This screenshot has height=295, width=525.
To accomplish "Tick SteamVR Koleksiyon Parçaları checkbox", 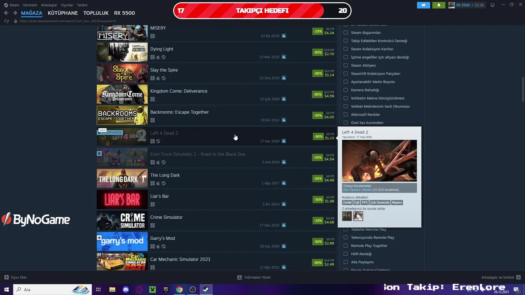I will point(346,73).
